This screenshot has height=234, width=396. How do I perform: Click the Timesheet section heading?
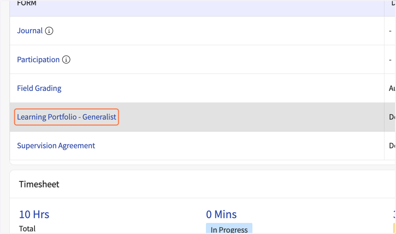39,184
